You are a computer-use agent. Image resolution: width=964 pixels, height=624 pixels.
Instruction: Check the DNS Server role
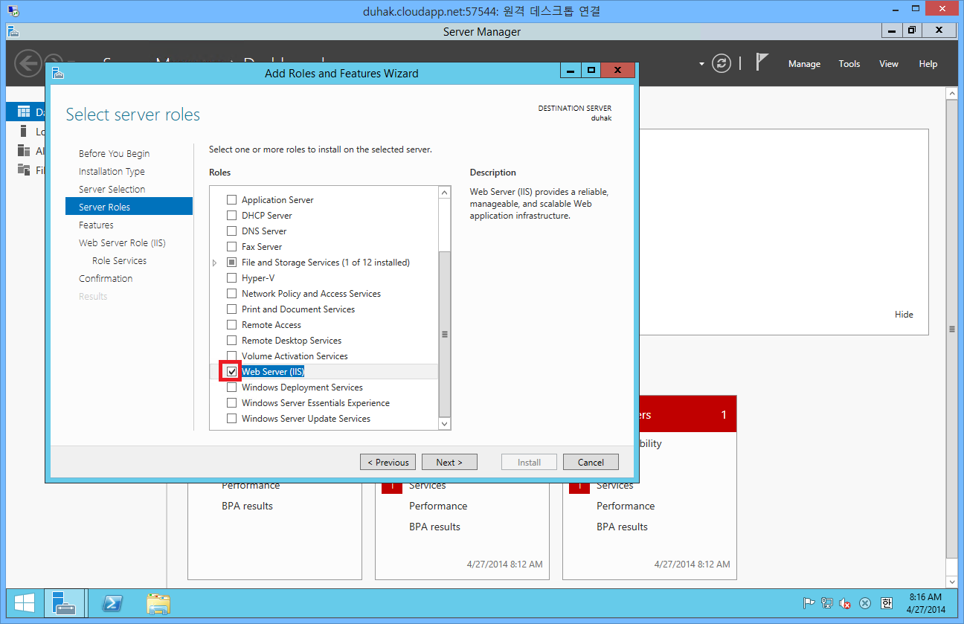click(232, 231)
